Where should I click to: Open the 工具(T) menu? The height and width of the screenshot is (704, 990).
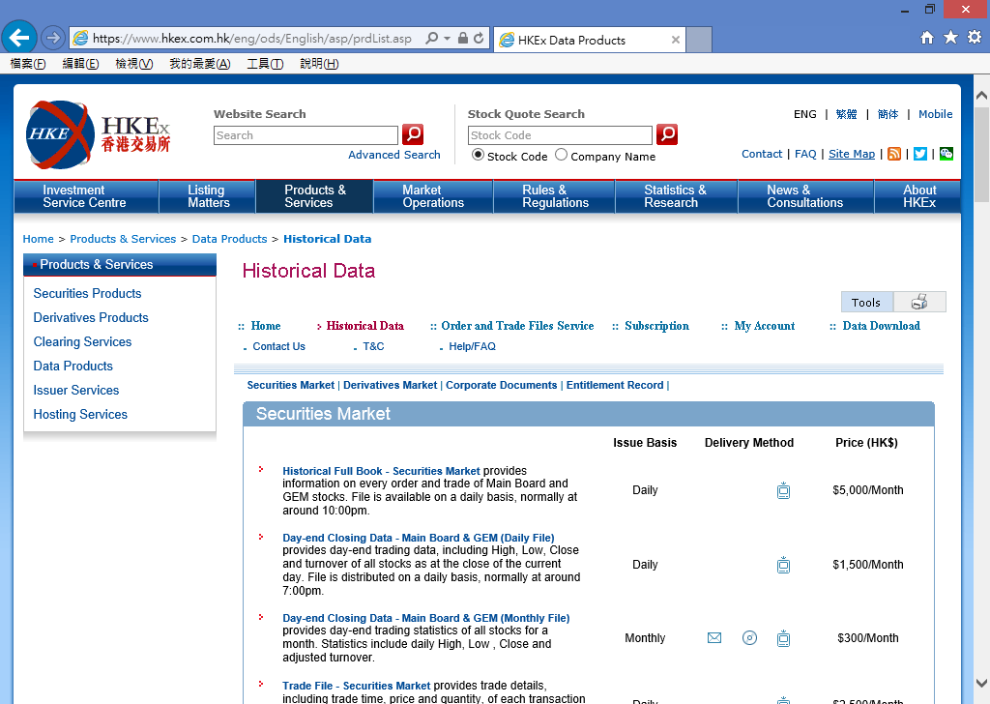coord(265,64)
